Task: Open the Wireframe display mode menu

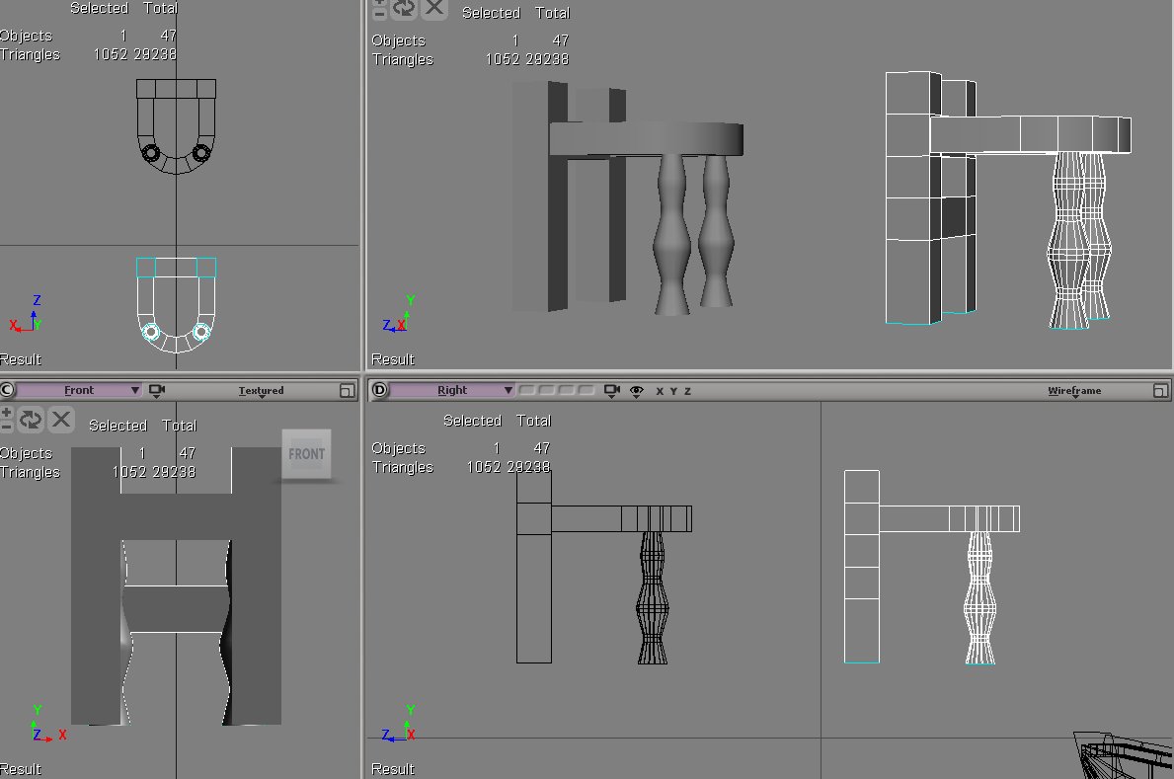Action: coord(1074,391)
